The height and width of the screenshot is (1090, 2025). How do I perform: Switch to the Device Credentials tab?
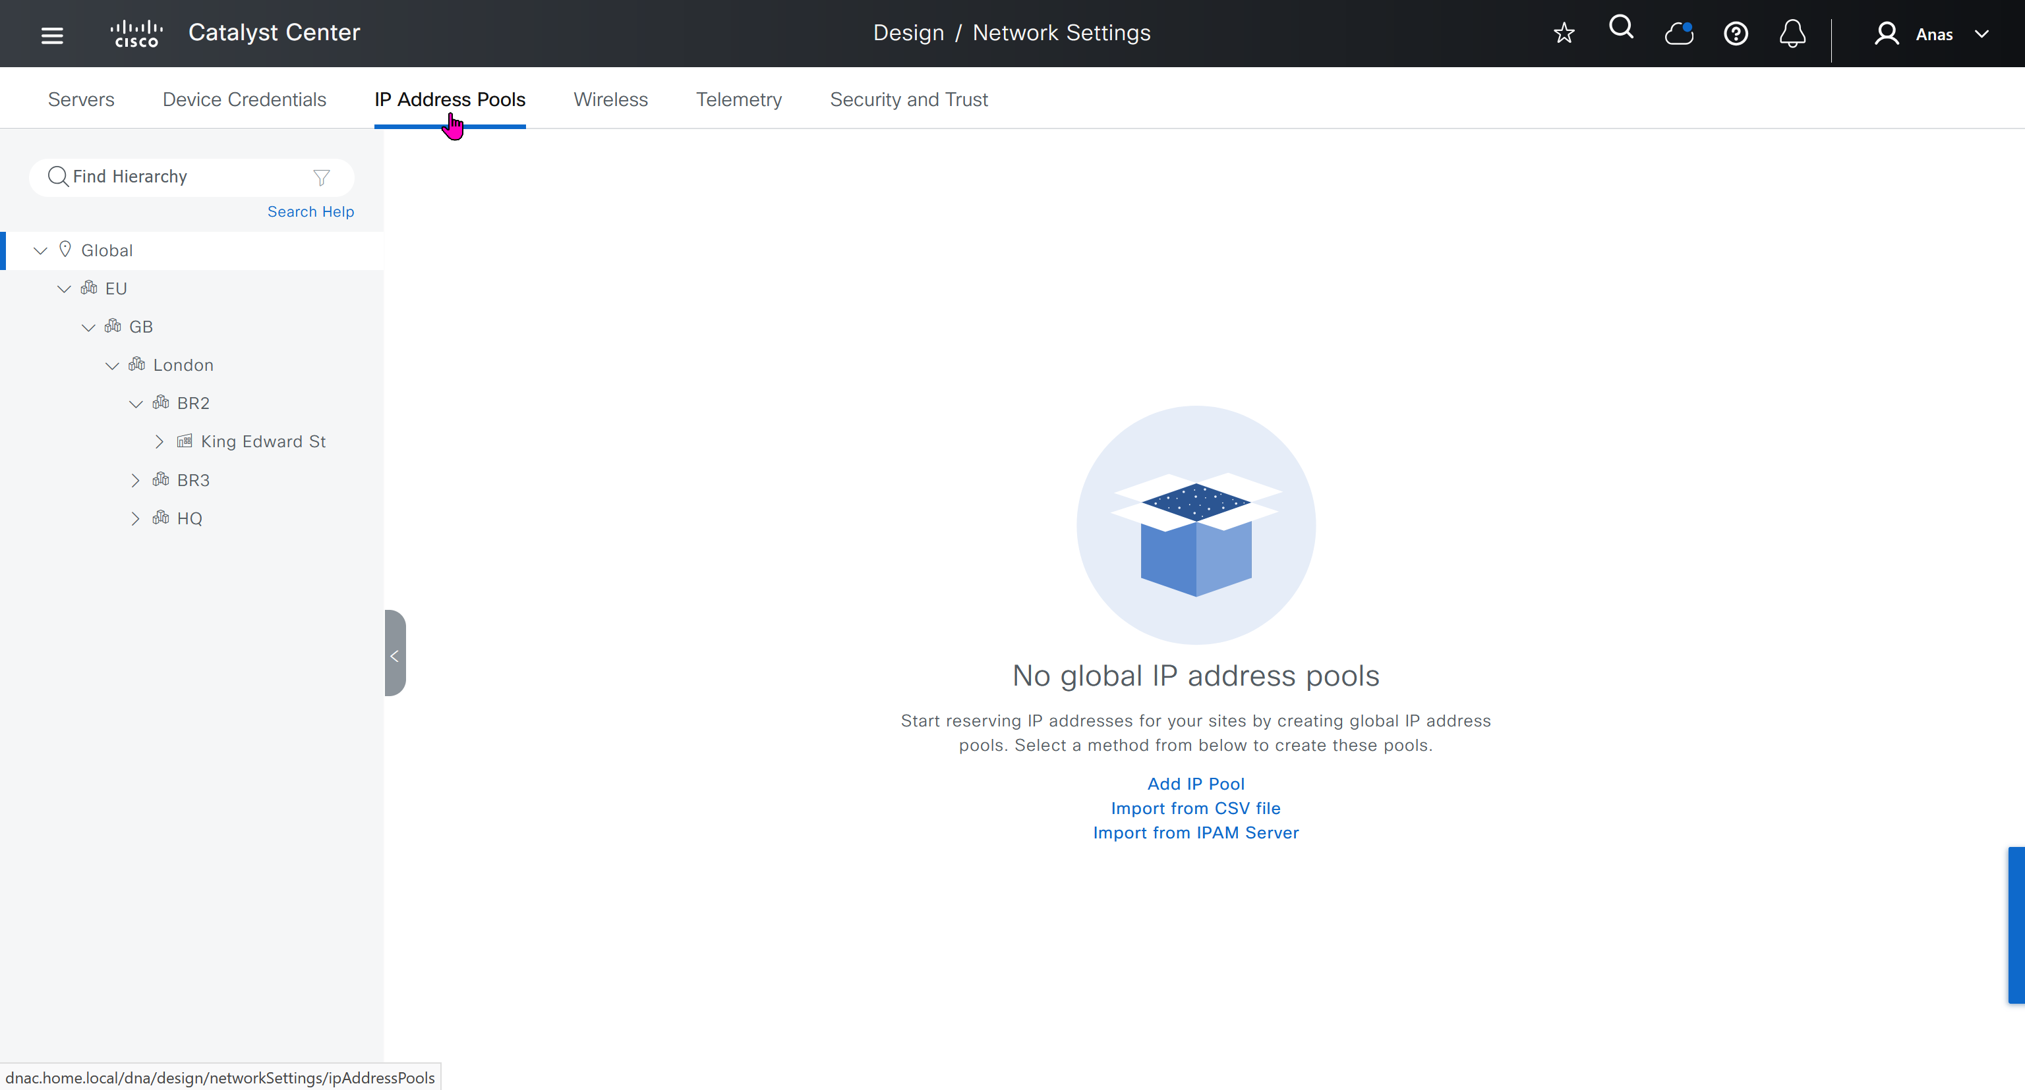point(244,99)
